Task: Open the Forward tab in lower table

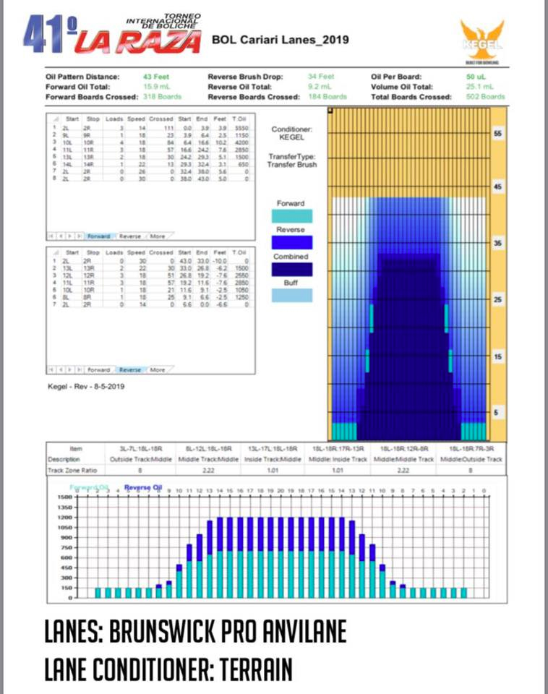Action: tap(99, 369)
